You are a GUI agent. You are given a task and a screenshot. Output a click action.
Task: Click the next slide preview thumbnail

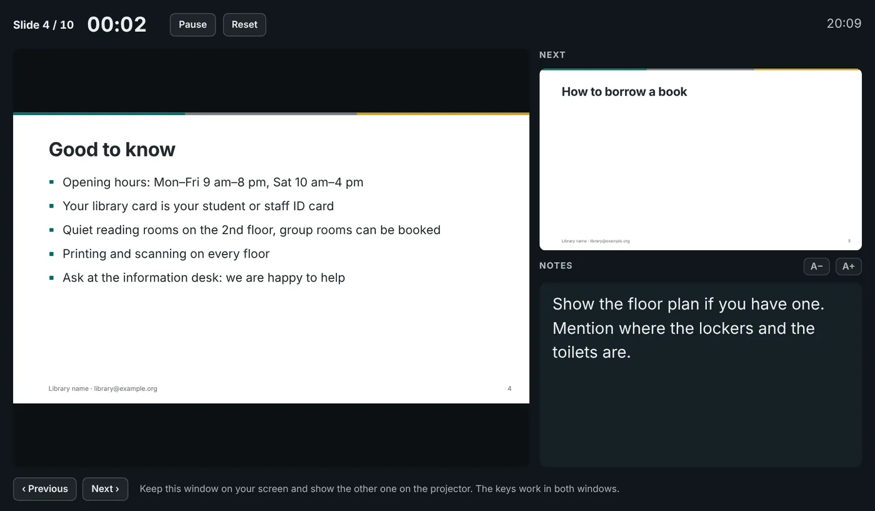(x=700, y=159)
